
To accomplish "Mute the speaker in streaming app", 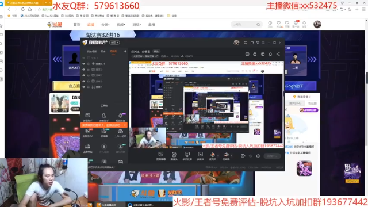I will click(x=226, y=156).
